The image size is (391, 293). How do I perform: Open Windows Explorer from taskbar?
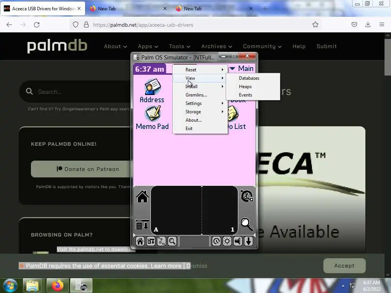(x=32, y=285)
